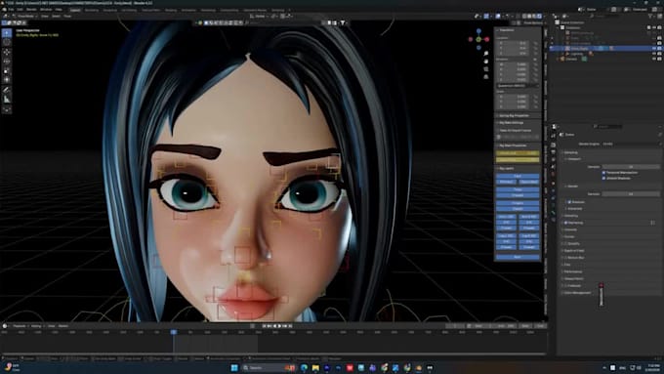Expand the Depth of Field panel
The width and height of the screenshot is (664, 374).
pyautogui.click(x=574, y=251)
